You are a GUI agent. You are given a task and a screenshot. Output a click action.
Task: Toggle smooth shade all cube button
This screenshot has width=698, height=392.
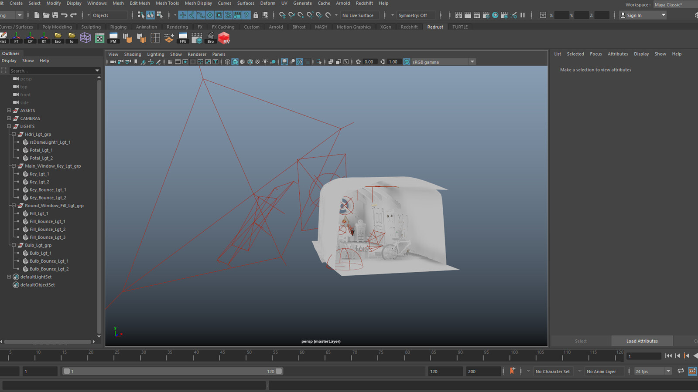click(235, 62)
